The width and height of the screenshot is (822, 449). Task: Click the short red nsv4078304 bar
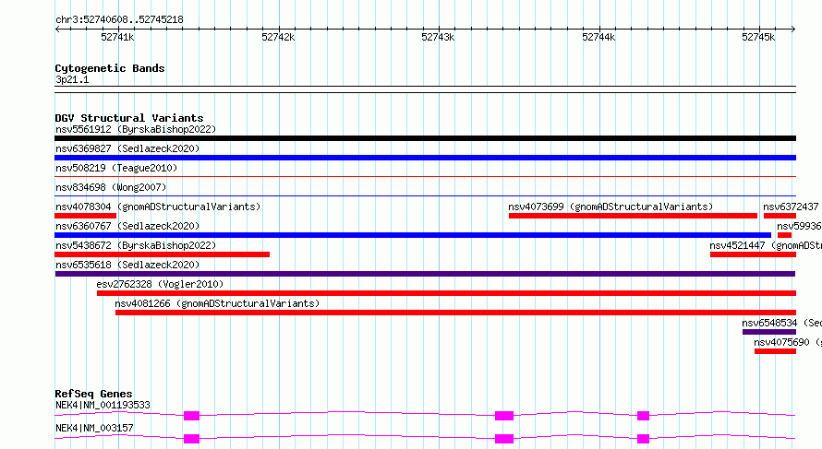[86, 216]
